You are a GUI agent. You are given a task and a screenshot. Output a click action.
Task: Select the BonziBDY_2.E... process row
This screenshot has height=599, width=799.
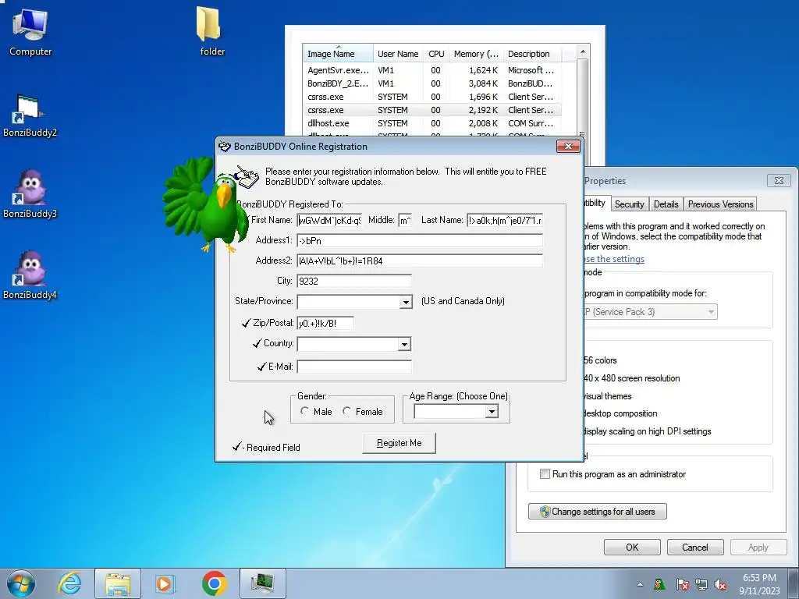pos(432,83)
